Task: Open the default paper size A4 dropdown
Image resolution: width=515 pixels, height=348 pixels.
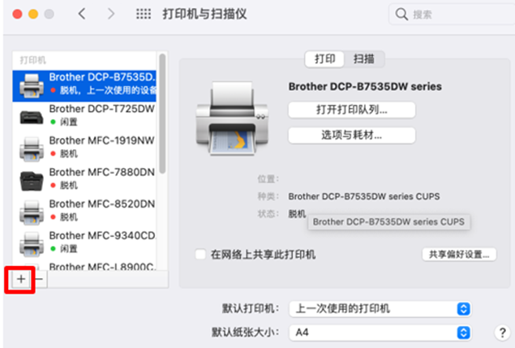Action: tap(380, 333)
